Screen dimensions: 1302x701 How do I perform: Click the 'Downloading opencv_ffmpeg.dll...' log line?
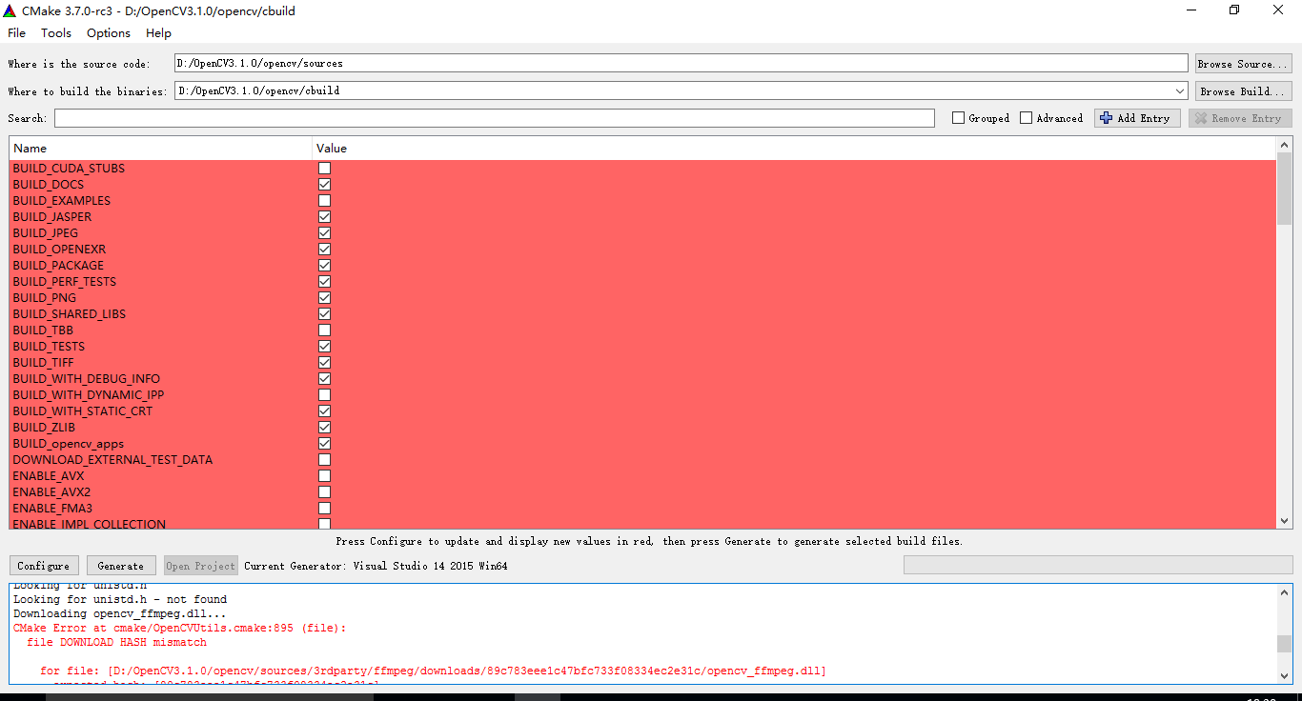coord(120,614)
